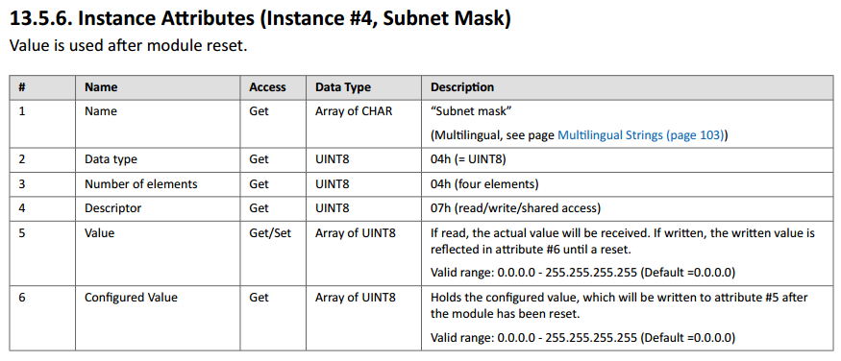Screen dimensions: 841x361
Task: Click the Data Type column header
Action: point(343,87)
